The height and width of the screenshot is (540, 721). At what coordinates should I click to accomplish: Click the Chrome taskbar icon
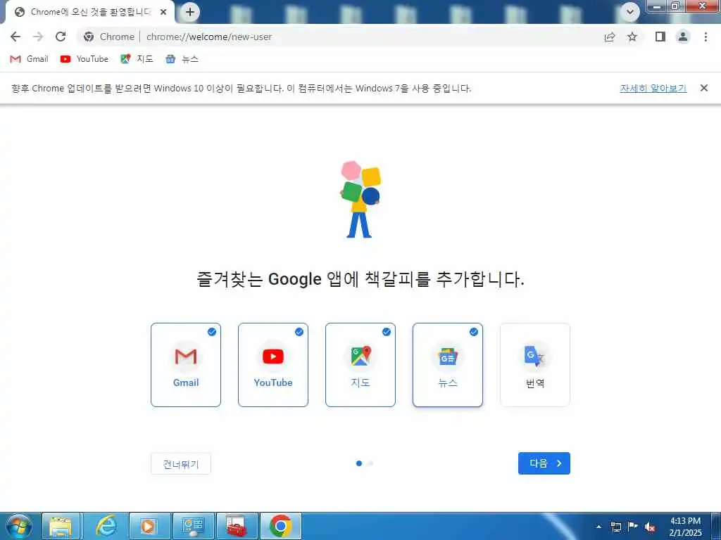point(280,526)
